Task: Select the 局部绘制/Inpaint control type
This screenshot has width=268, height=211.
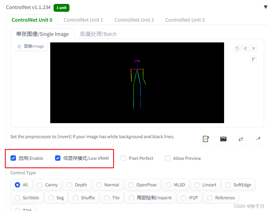Action: 150,198
